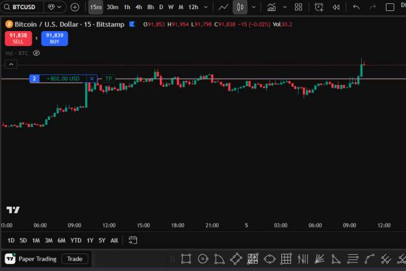406x271 pixels.
Task: Click the Trade button
Action: 75,259
